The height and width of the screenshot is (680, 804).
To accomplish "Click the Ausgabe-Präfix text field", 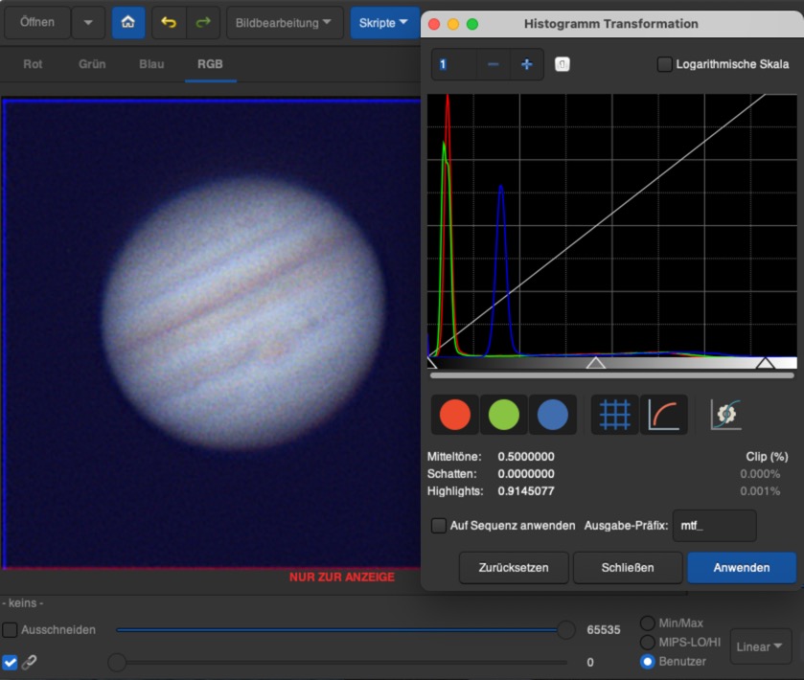I will pos(714,526).
